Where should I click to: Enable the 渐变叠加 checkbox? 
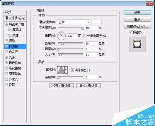(x=7, y=68)
